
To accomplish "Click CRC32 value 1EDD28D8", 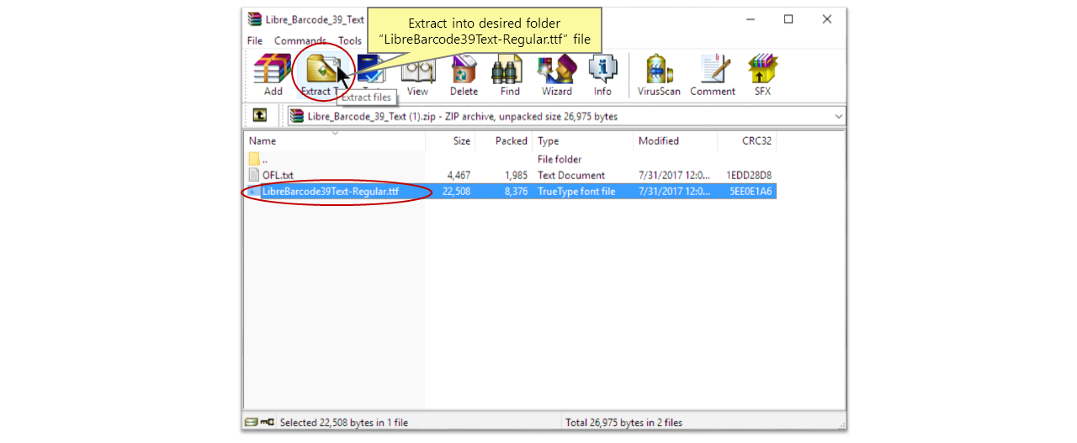I will tap(749, 175).
